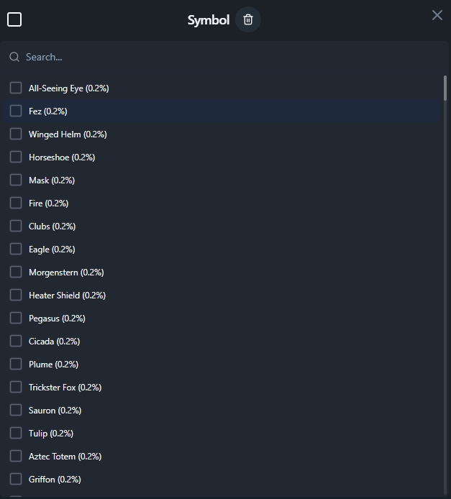451x499 pixels.
Task: Check the Morgenstern checkbox
Action: point(16,272)
